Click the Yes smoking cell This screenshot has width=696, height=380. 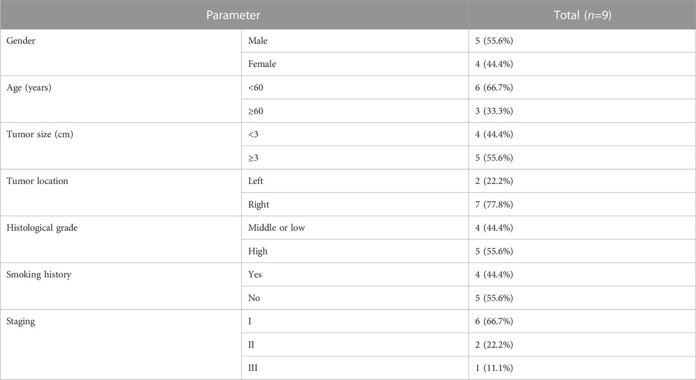tap(354, 274)
